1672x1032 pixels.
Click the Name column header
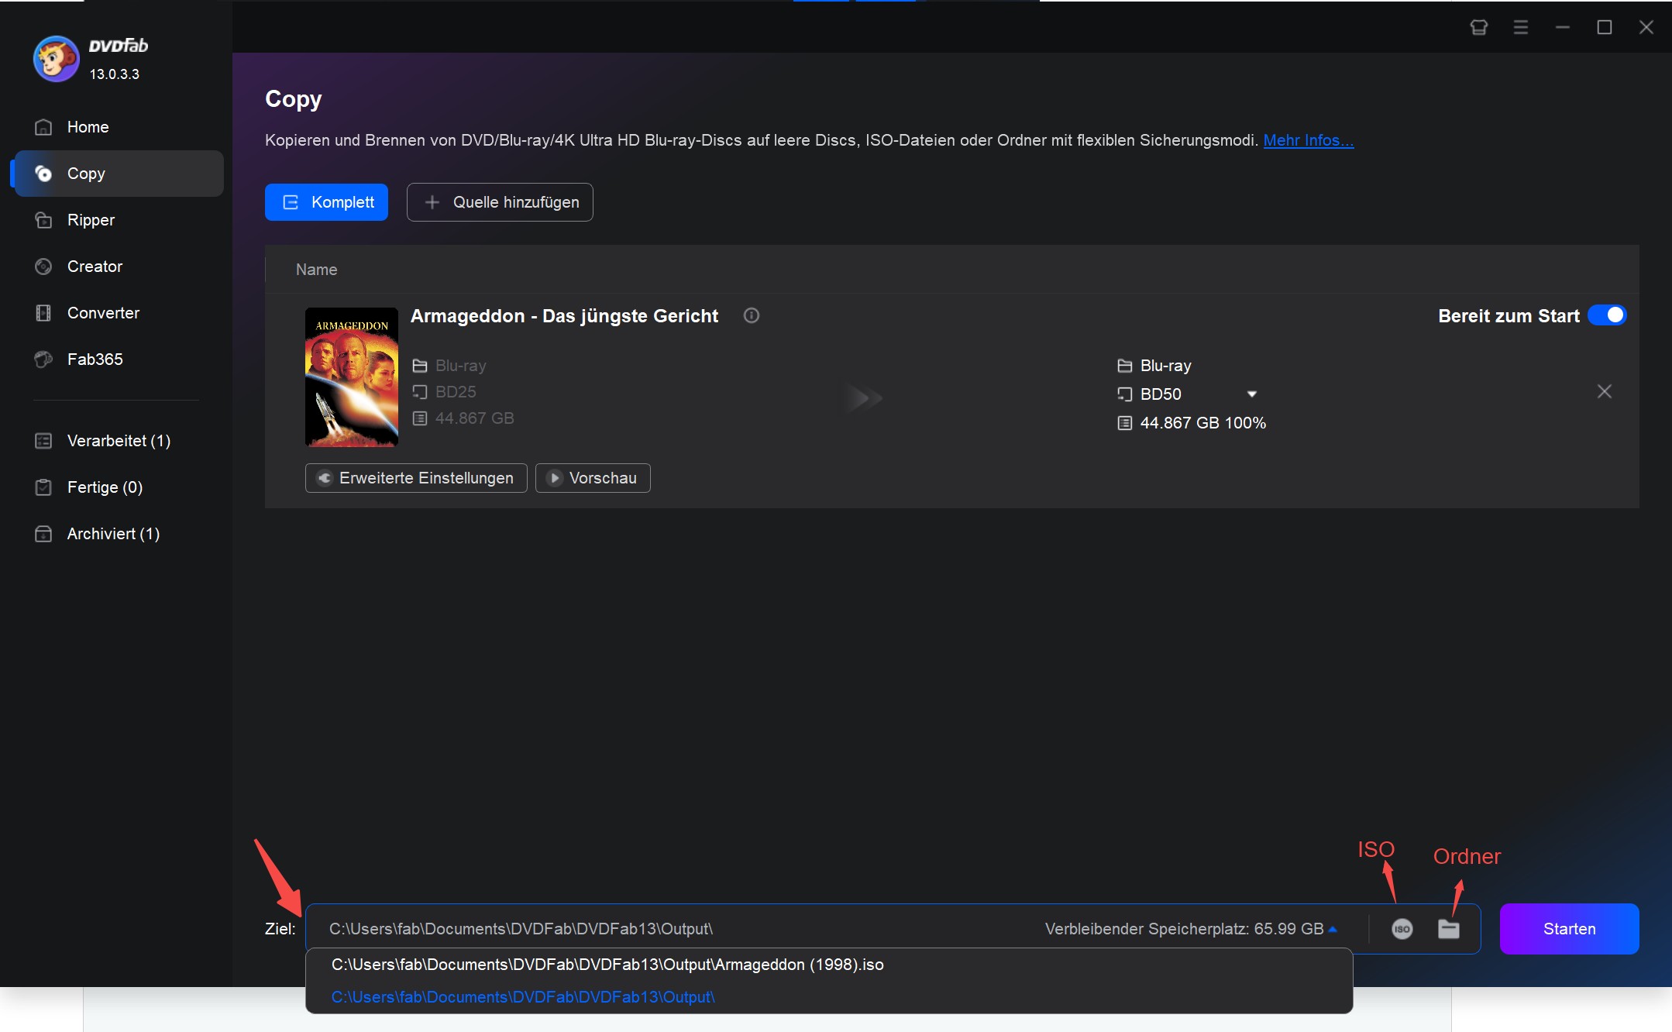coord(316,270)
